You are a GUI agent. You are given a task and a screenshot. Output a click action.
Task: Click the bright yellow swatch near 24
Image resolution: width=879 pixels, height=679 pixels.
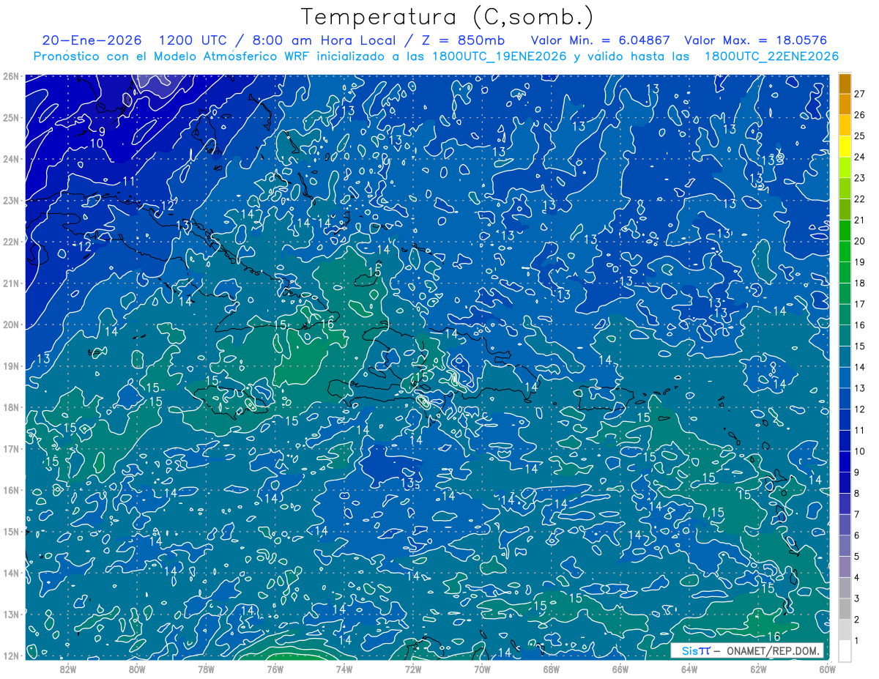[x=845, y=146]
